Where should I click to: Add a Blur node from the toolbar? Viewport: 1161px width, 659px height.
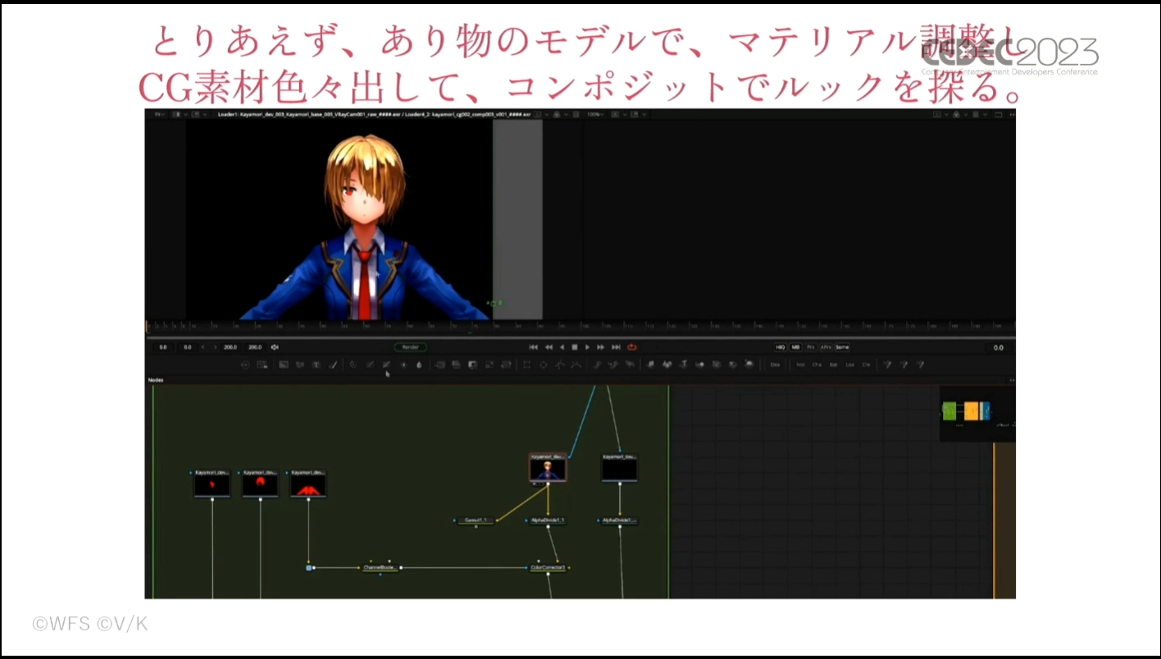[x=418, y=365]
